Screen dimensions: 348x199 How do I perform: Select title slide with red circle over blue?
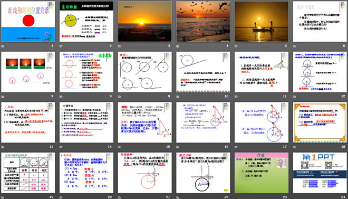tap(28, 22)
